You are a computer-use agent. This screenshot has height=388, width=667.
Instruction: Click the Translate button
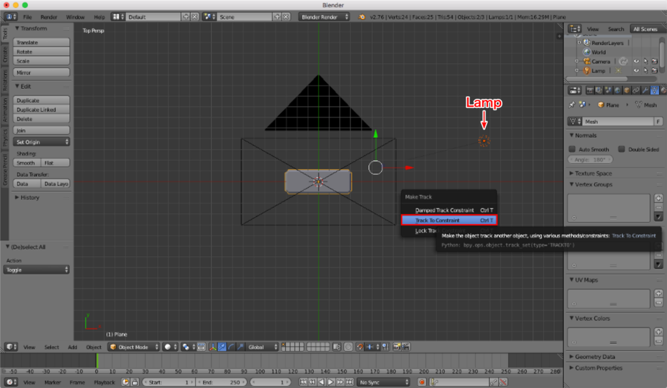point(41,42)
